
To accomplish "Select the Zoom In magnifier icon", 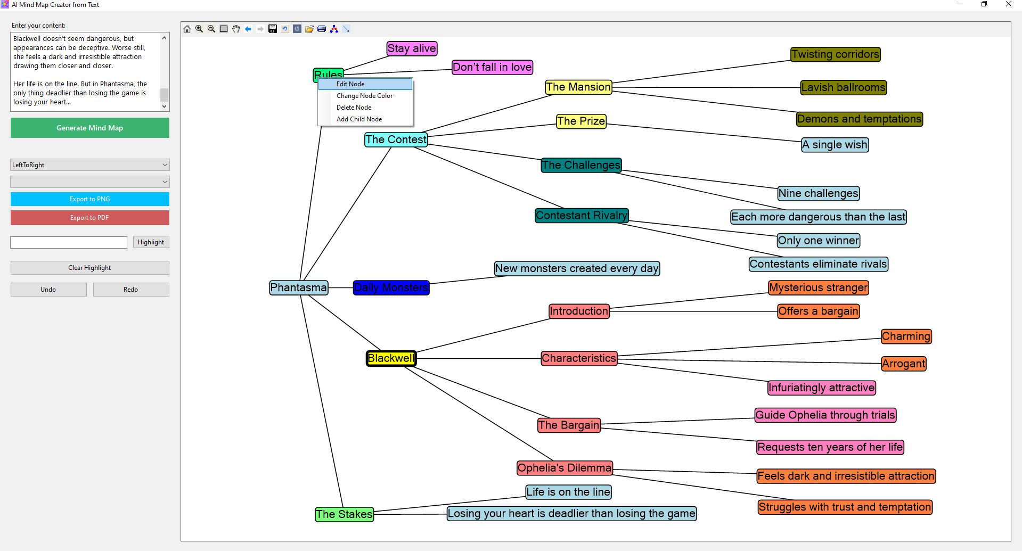I will click(198, 29).
